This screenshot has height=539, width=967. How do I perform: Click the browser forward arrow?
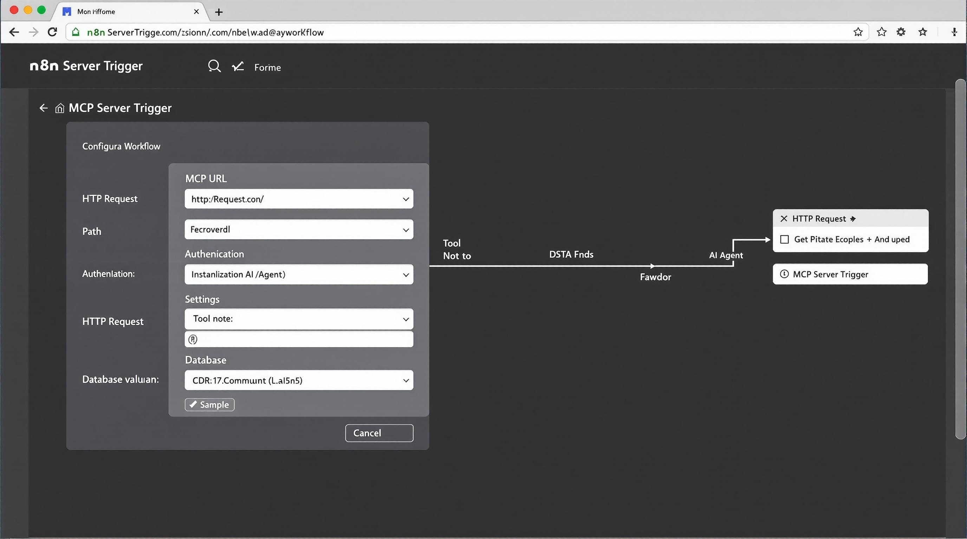[33, 32]
